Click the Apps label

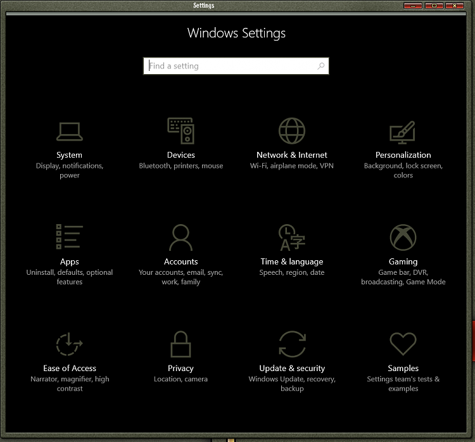(x=70, y=262)
